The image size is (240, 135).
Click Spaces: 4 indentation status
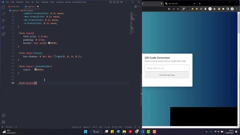pos(87,127)
